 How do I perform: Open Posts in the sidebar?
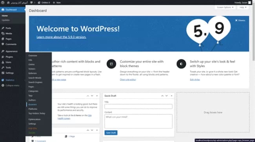tap(8, 28)
